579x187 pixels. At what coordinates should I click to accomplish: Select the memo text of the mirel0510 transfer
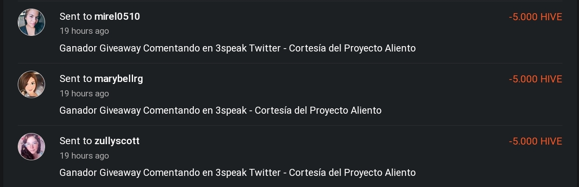238,48
